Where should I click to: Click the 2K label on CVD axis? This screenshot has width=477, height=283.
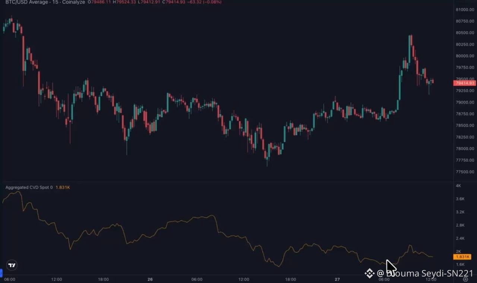[x=458, y=251]
